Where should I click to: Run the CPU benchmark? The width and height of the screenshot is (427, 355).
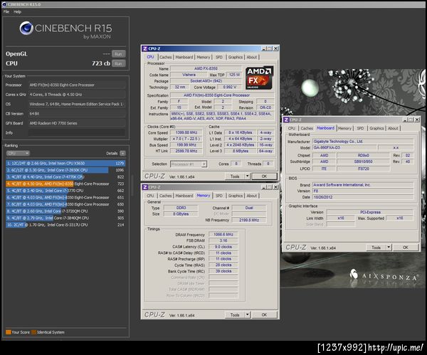(118, 63)
